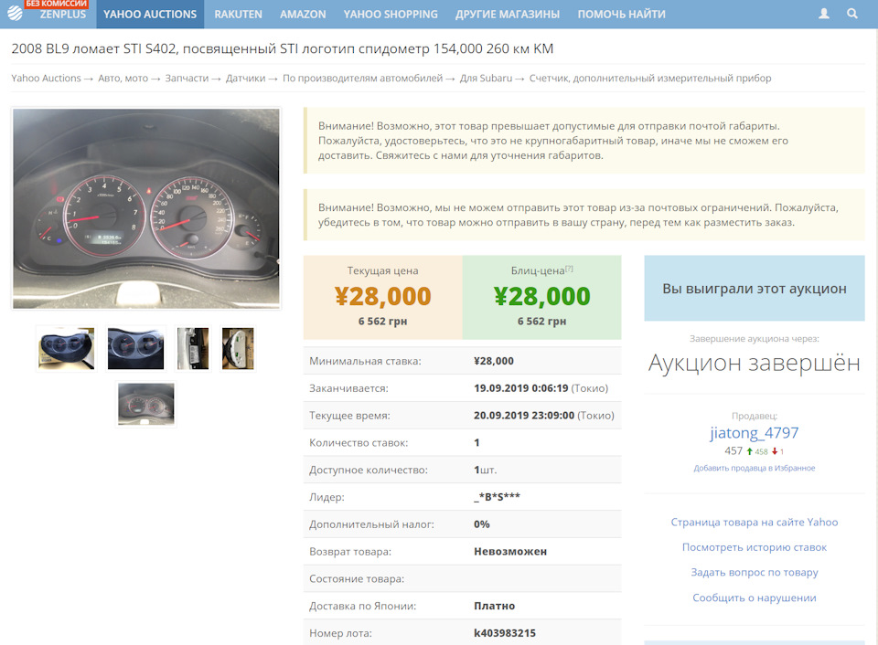The width and height of the screenshot is (878, 645).
Task: Open Для Subaru breadcrumb
Action: coord(486,79)
